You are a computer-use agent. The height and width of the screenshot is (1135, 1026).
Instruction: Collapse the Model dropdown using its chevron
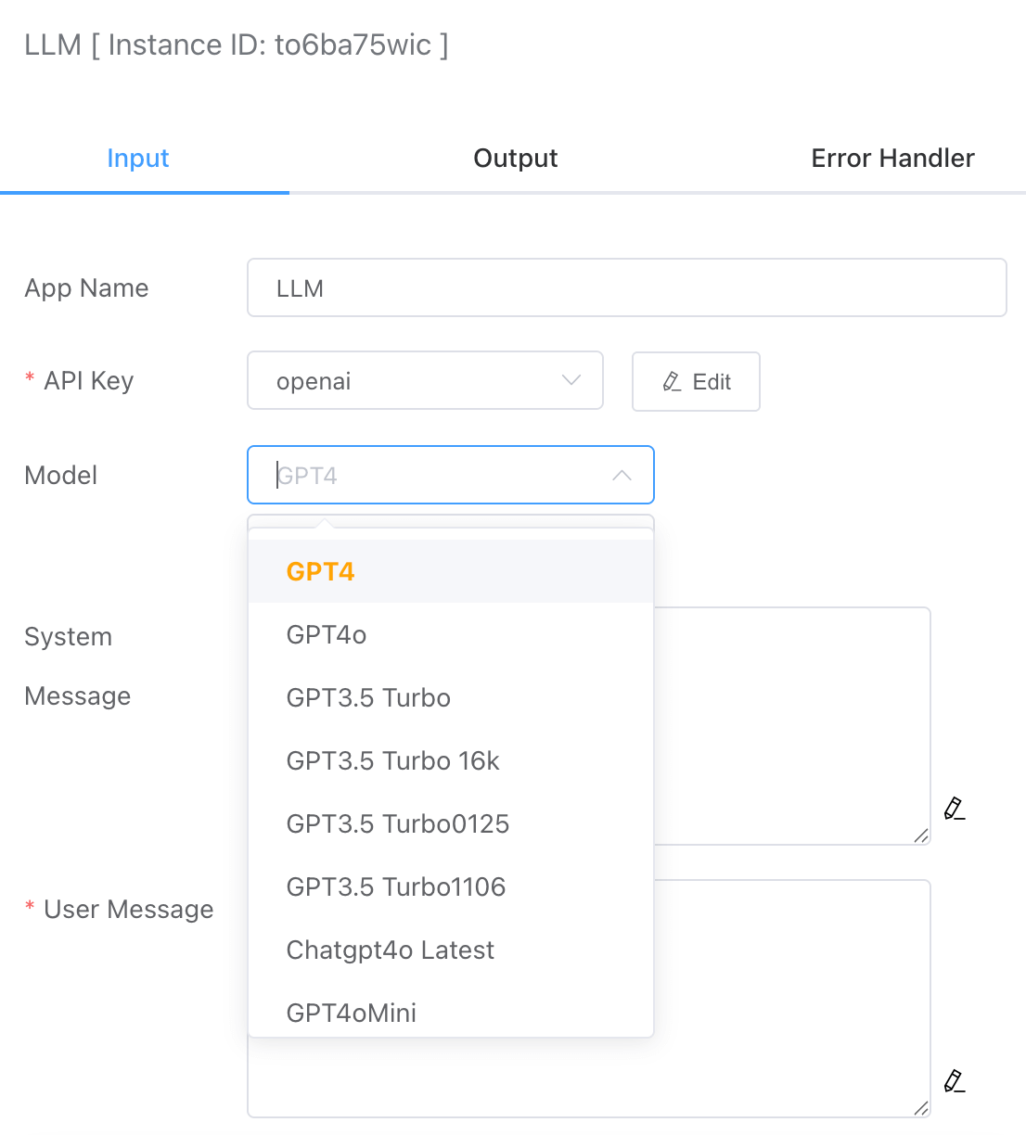pos(622,476)
